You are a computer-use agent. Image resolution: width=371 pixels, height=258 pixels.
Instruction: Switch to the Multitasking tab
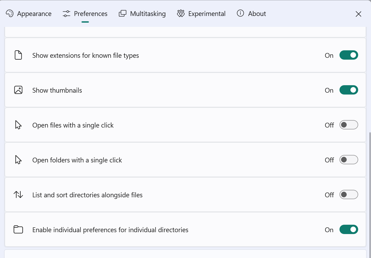pyautogui.click(x=142, y=13)
